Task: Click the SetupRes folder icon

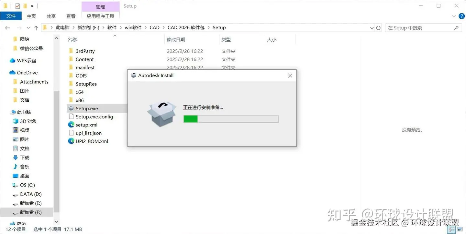Action: (71, 84)
